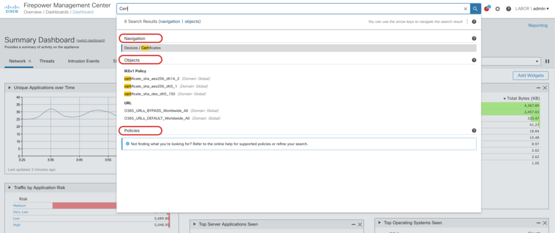Open O365_URLs_BYPASS_Worldwide_All URL object

(157, 111)
